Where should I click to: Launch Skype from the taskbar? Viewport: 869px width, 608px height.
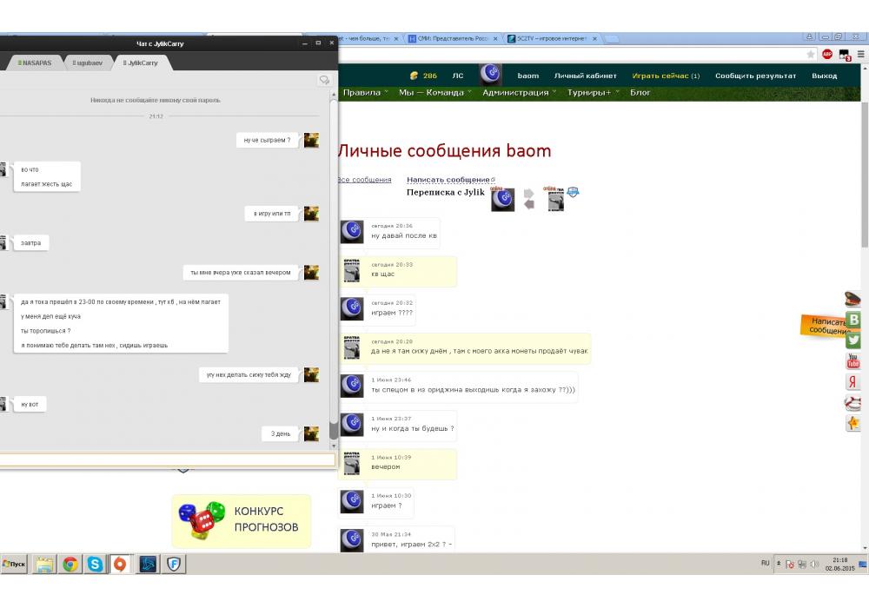click(x=95, y=565)
